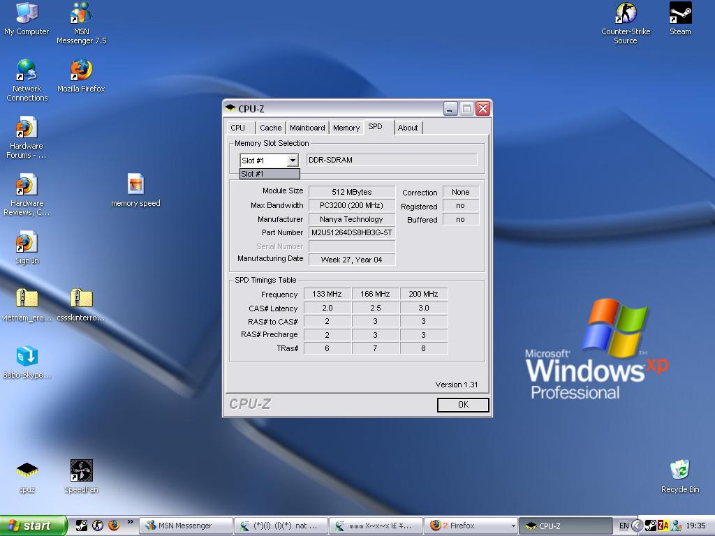Select the SPD tab
This screenshot has height=536, width=715.
click(x=378, y=127)
